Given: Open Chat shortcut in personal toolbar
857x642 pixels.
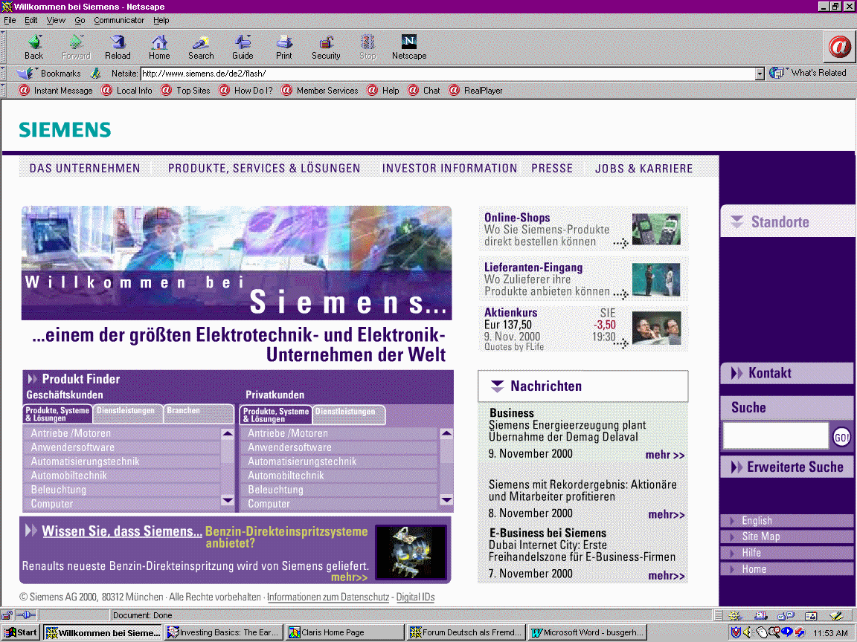Looking at the screenshot, I should (x=423, y=91).
